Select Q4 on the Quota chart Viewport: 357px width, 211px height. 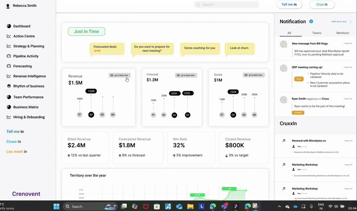[x=254, y=115]
